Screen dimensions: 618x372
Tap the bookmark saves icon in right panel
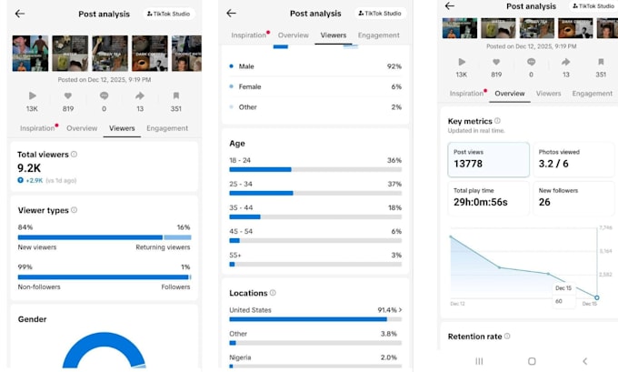pos(601,62)
